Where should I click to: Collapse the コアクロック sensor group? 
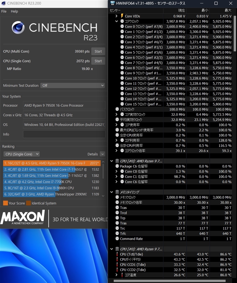pyautogui.click(x=117, y=21)
